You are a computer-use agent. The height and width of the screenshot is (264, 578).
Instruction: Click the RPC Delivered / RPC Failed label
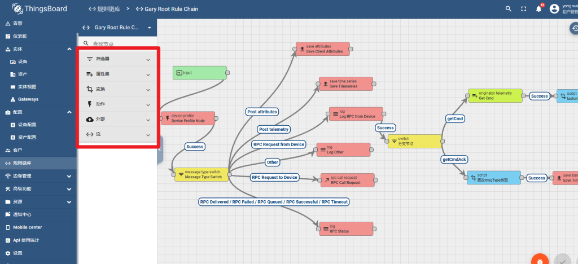point(274,202)
